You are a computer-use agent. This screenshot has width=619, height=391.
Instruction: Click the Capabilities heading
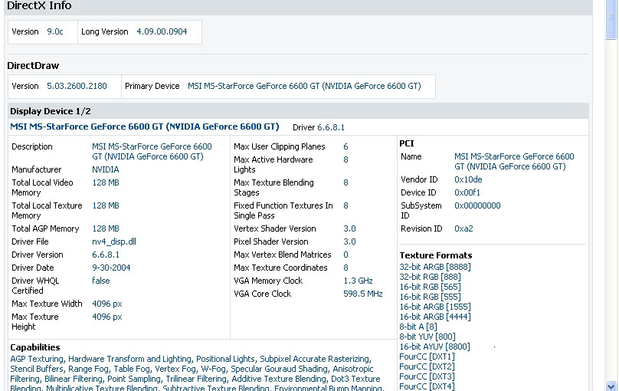pyautogui.click(x=35, y=347)
